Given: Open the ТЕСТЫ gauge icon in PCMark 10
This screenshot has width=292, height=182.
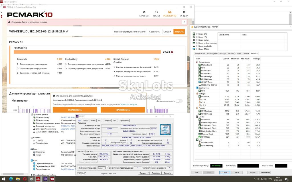Looking at the screenshot, I should click(156, 12).
